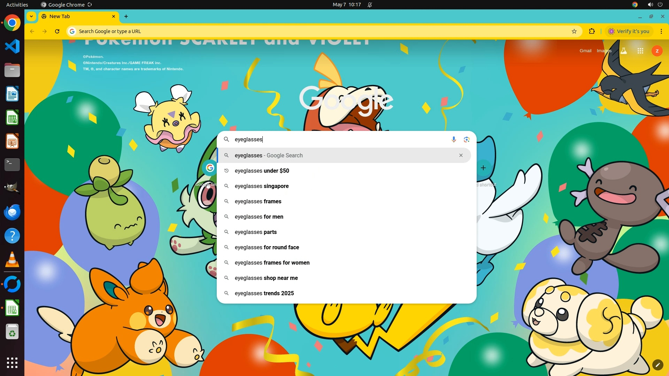Open Search Labs flask icon
The image size is (669, 376).
[x=624, y=51]
